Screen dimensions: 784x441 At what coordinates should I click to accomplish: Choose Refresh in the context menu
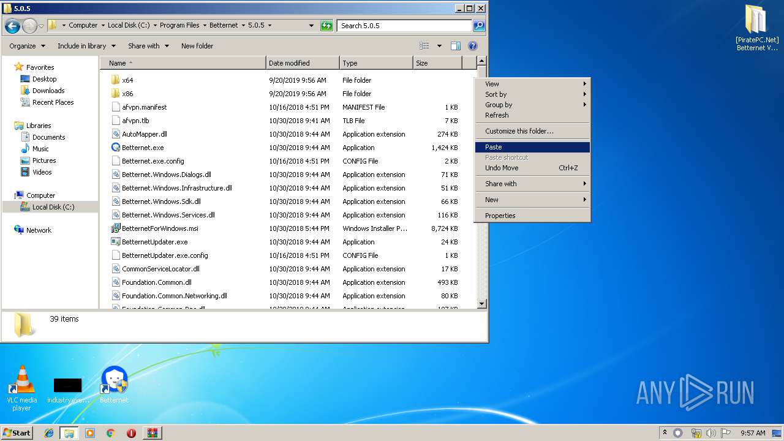[x=532, y=115]
